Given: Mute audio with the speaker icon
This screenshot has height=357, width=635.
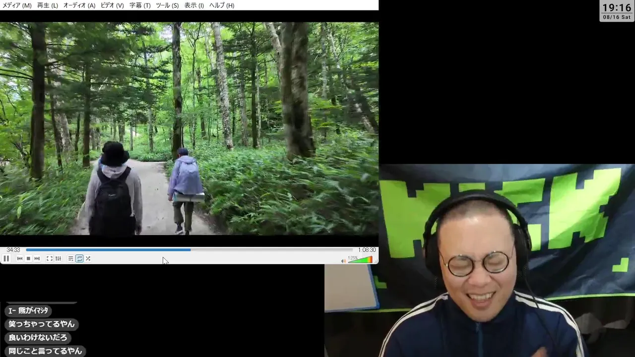Looking at the screenshot, I should coord(343,260).
